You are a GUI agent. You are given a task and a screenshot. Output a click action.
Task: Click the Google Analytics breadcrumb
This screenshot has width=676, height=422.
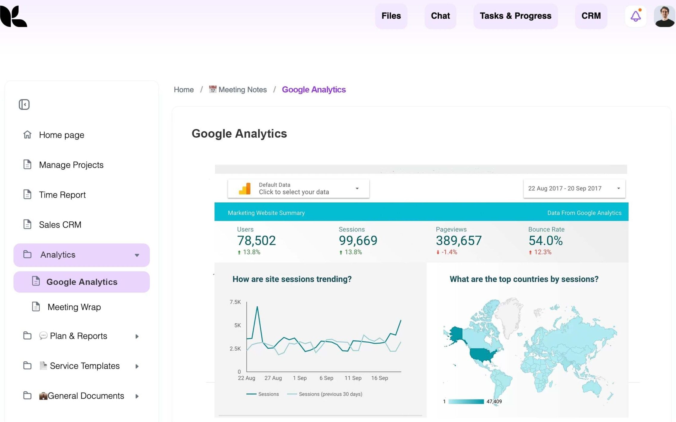pos(314,90)
